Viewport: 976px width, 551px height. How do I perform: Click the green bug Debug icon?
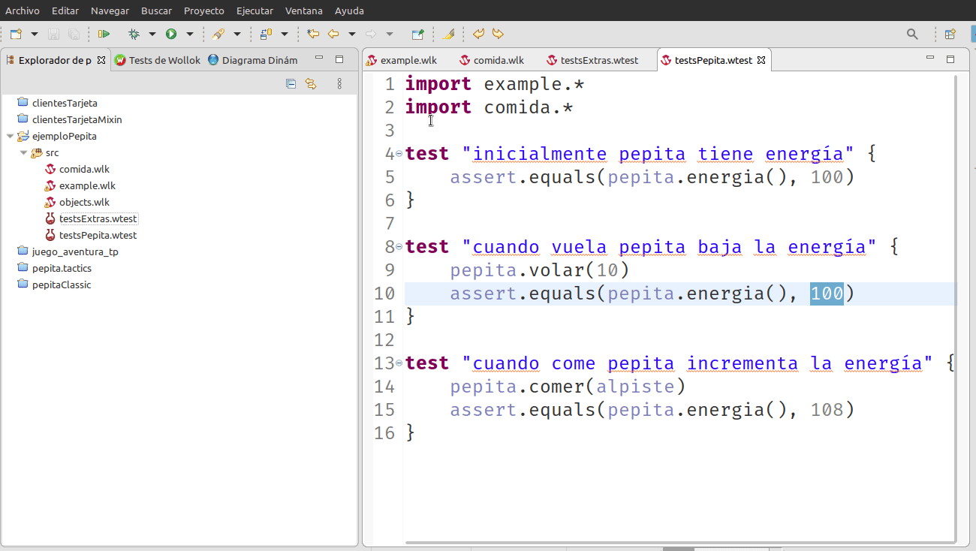point(134,34)
